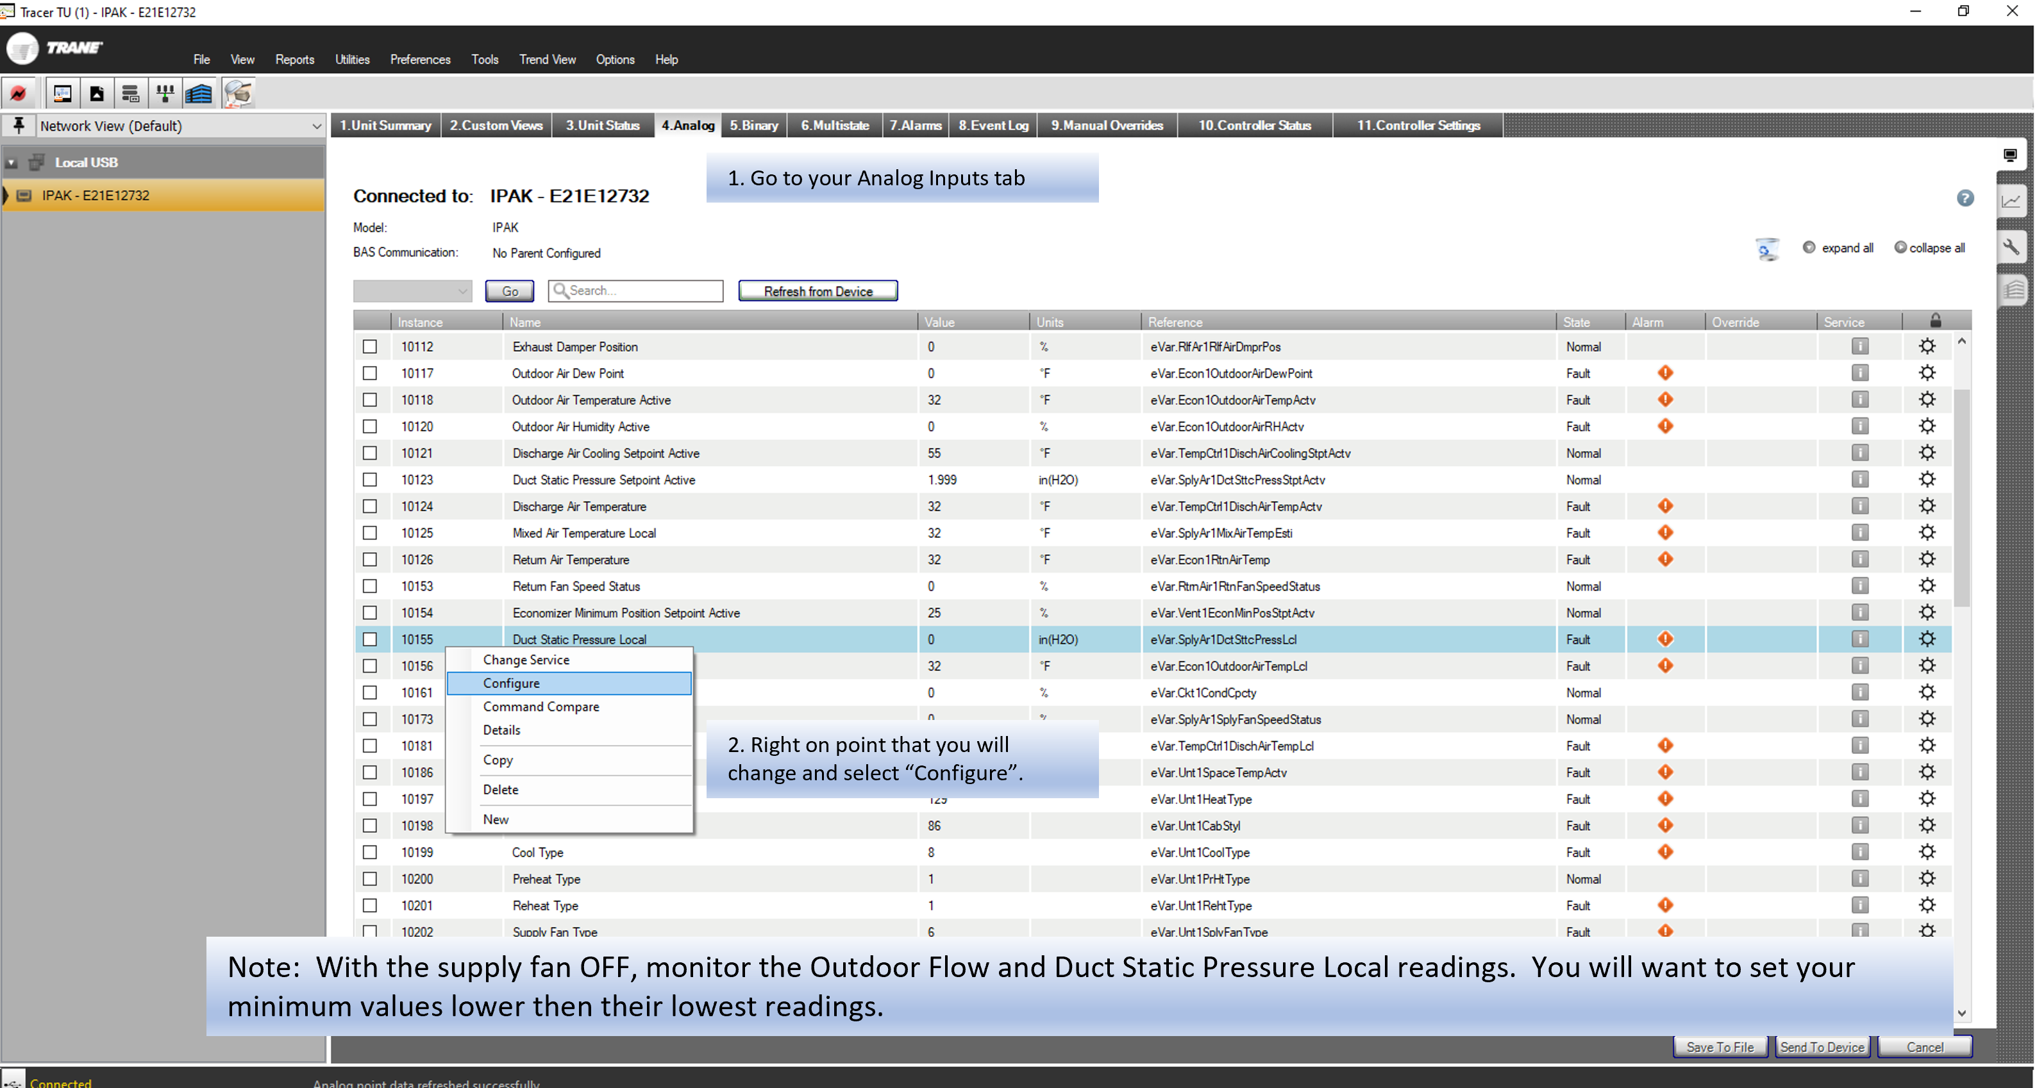Viewport: 2037px width, 1088px height.
Task: Open the monitor view toolbar icon
Action: 62,94
